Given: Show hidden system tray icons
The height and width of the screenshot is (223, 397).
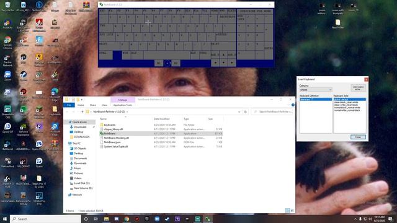Looking at the screenshot, I should point(355,219).
